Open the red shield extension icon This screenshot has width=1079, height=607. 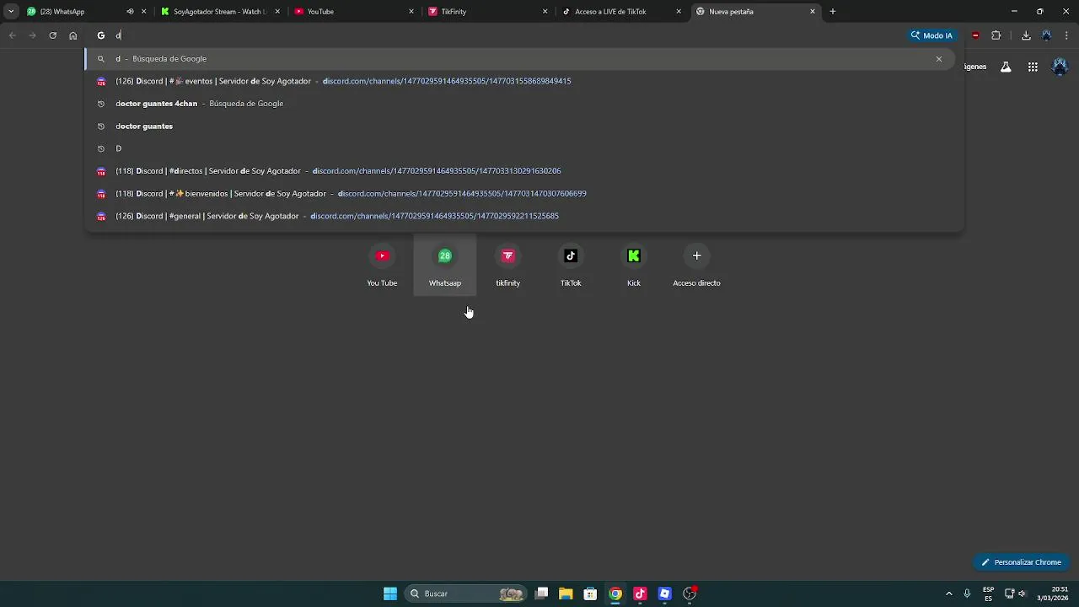point(975,35)
